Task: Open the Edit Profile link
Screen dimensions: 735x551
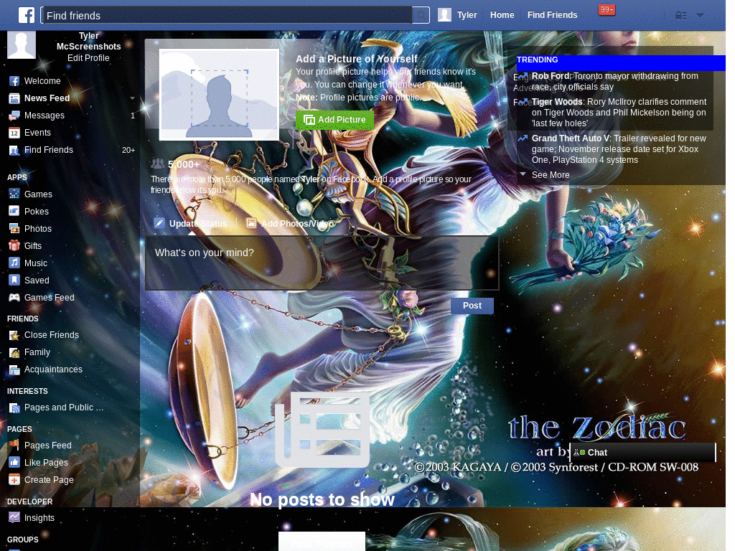Action: pyautogui.click(x=88, y=58)
